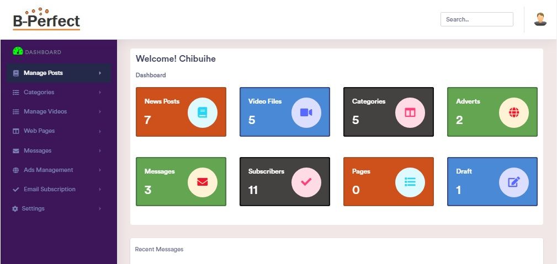
Task: Open the user avatar profile menu
Action: tap(540, 19)
